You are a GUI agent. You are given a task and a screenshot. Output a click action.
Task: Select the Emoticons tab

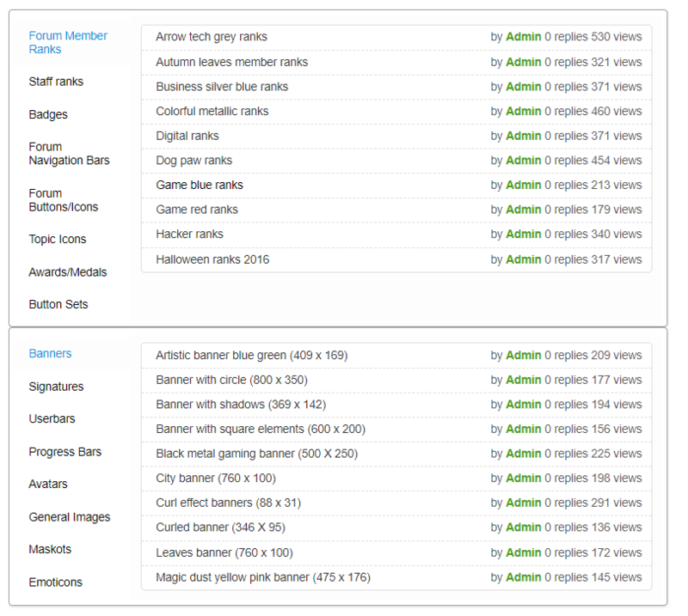(x=56, y=582)
